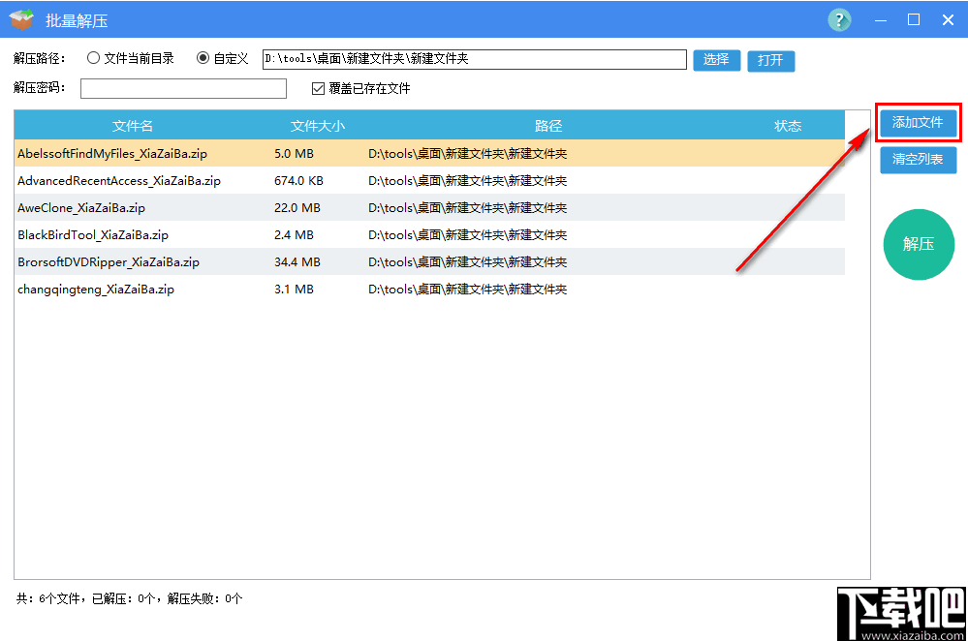Screen dimensions: 968x641
Task: Click the 清空列表 button
Action: [918, 159]
